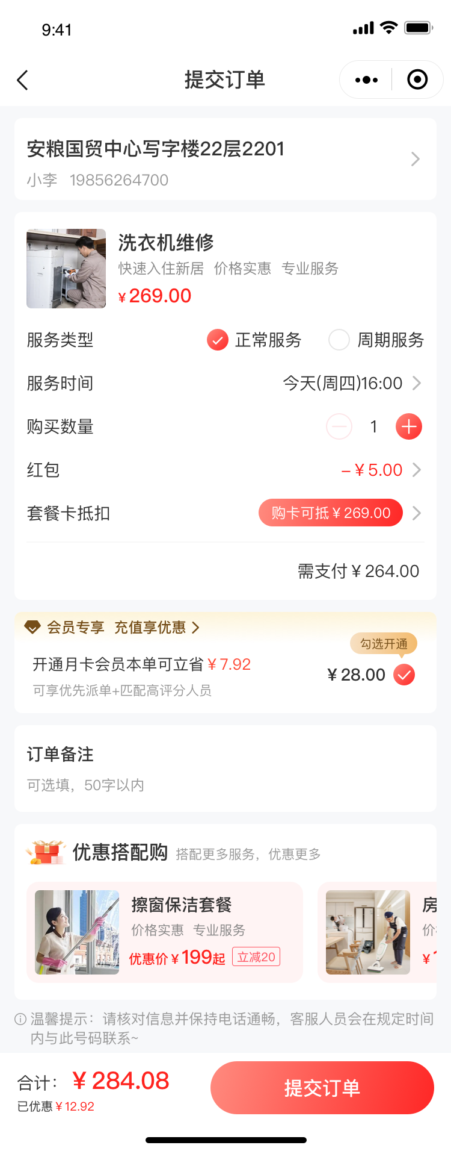451x1154 pixels.
Task: Tap the 购卡可抵¥269.00 button
Action: click(330, 513)
